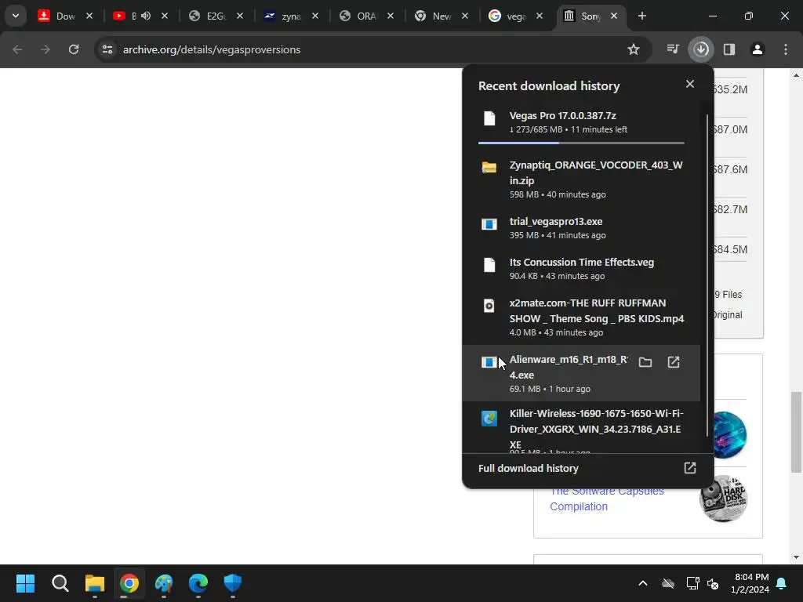Open Alienware exe with external-link icon
Image resolution: width=803 pixels, height=602 pixels.
pyautogui.click(x=674, y=362)
